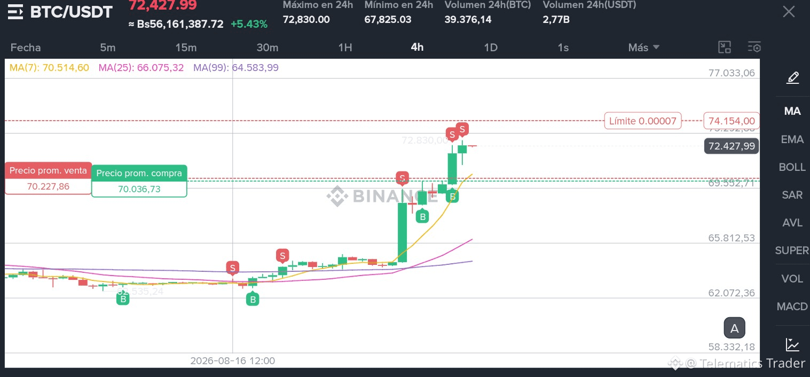Toggle the BOLL indicator
Viewport: 810px width, 377px height.
(x=792, y=167)
